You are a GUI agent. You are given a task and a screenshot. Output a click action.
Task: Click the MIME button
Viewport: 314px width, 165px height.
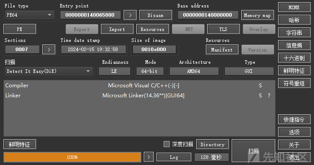point(294,7)
